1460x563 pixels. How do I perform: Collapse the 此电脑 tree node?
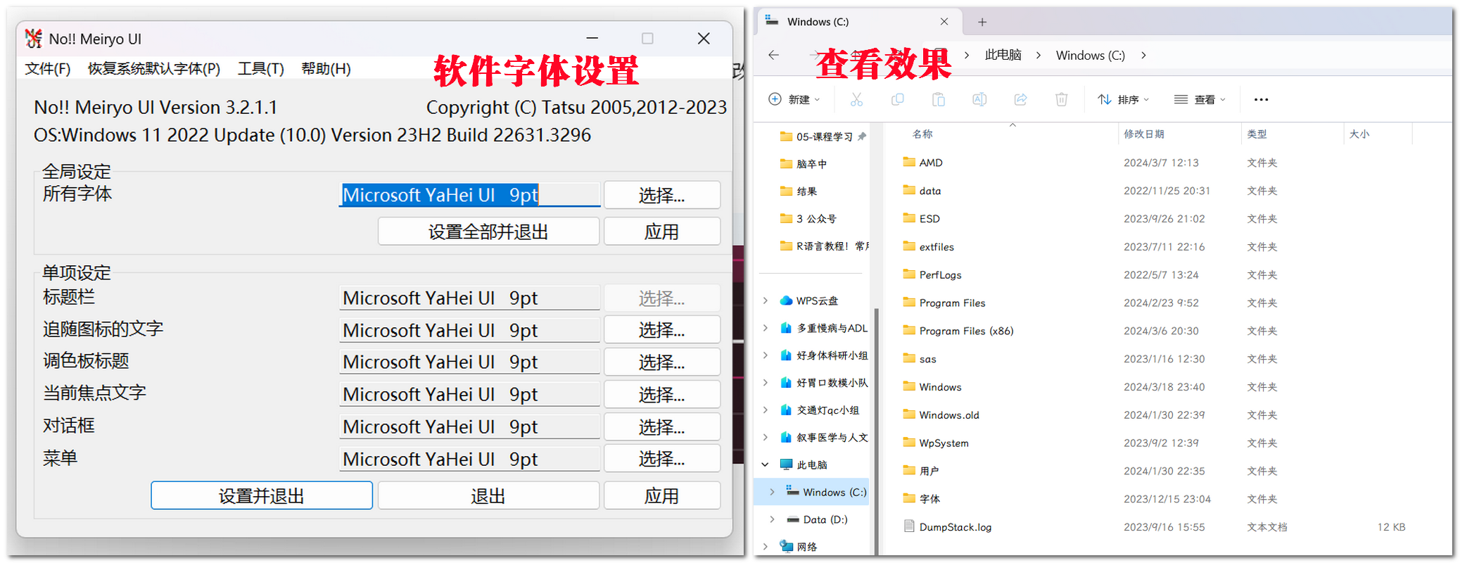point(766,464)
